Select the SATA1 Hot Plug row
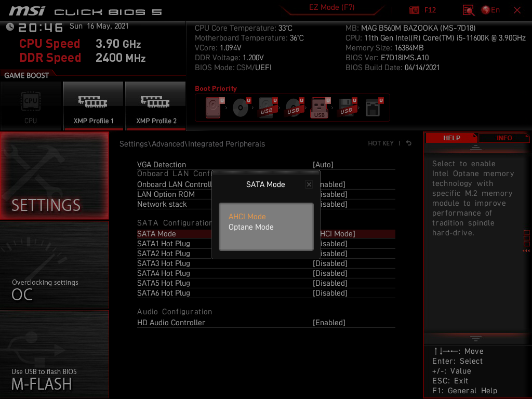 tap(266, 244)
